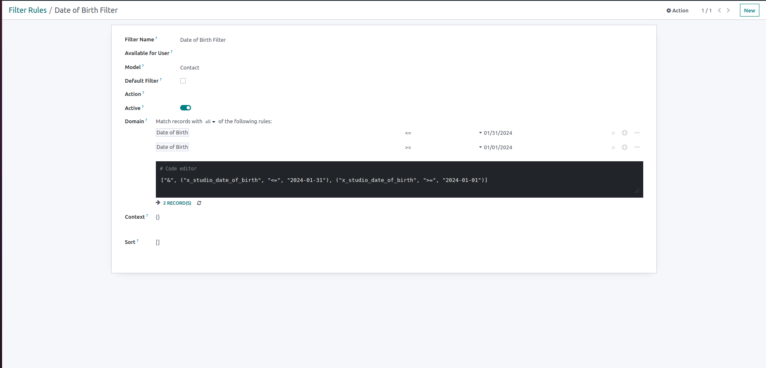Grab the code editor resize handle
Image resolution: width=766 pixels, height=368 pixels.
click(x=637, y=191)
